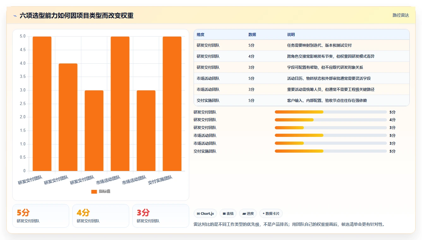Open the Chart.js chip
Image resolution: width=422 pixels, height=240 pixels.
coord(205,214)
